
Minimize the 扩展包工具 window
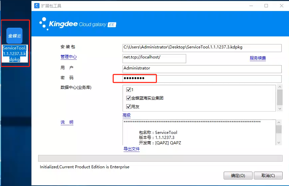coord(251,6)
